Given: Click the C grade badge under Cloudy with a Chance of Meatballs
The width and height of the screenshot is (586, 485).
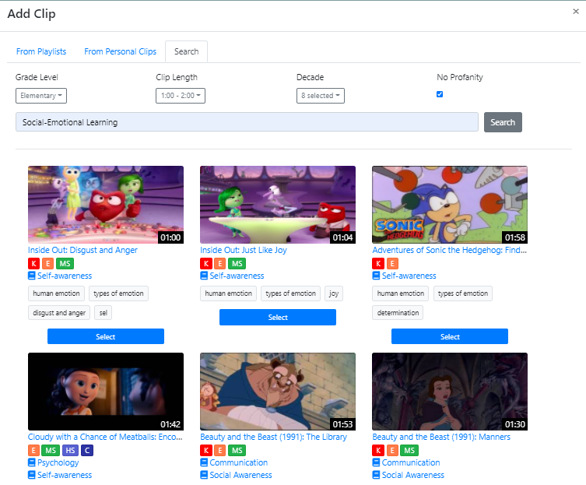Looking at the screenshot, I should [87, 450].
